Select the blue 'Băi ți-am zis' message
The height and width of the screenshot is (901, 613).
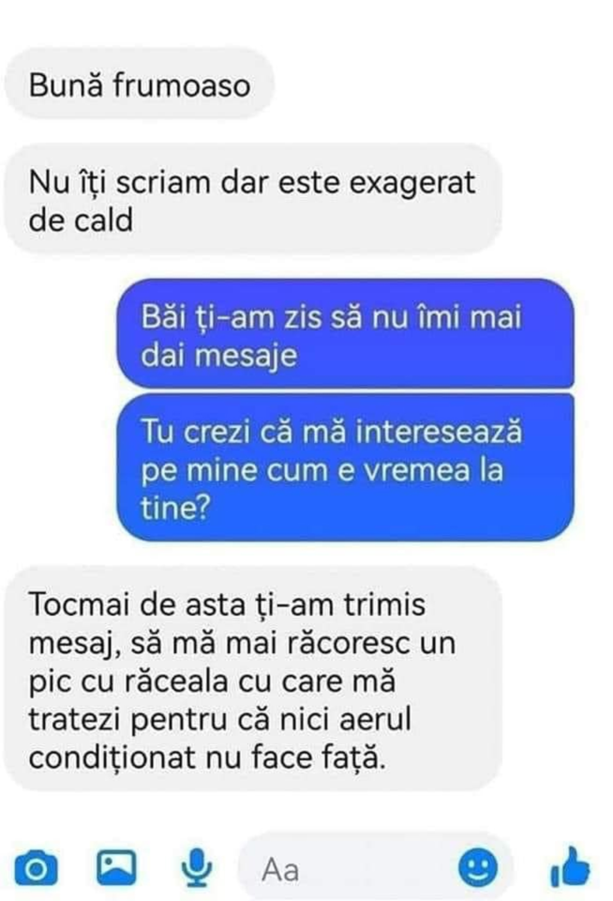pos(345,334)
